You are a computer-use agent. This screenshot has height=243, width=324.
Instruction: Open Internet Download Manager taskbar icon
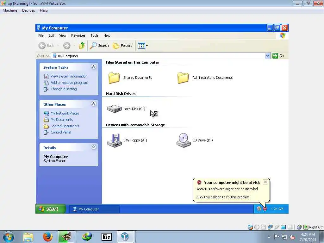(x=87, y=237)
